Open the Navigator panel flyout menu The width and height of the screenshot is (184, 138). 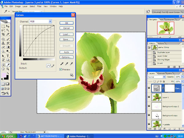tap(183, 20)
